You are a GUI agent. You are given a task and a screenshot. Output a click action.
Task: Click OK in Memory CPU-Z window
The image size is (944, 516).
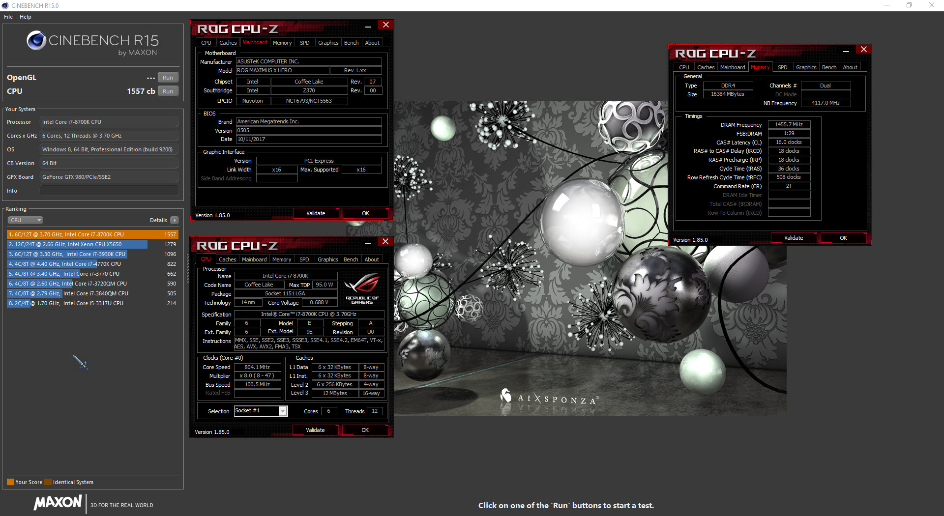pos(843,238)
